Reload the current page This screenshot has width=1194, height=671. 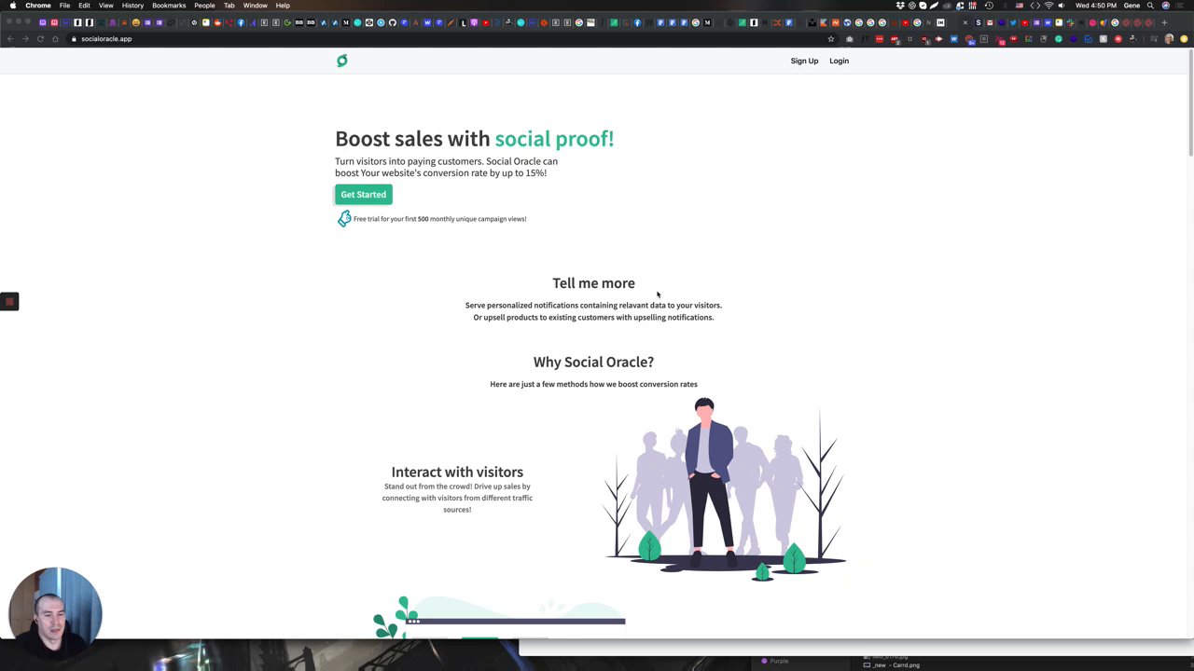(40, 39)
